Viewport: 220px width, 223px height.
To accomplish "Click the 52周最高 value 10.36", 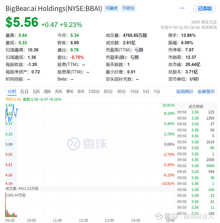I will [33, 50].
